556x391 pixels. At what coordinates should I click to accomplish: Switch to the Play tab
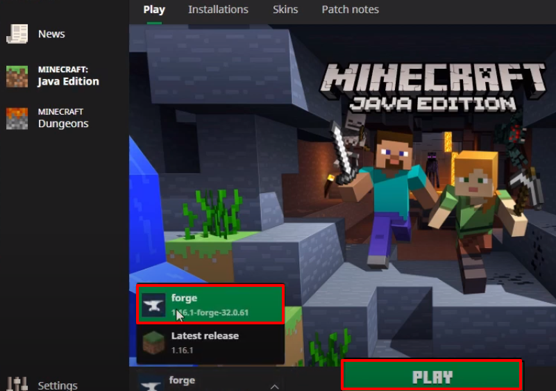pyautogui.click(x=154, y=10)
